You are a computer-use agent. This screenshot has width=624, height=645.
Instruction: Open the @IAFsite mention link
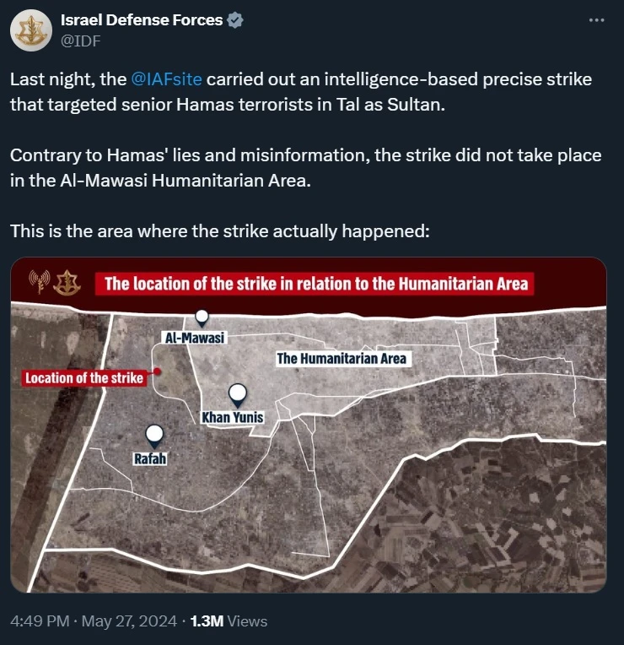click(x=167, y=79)
